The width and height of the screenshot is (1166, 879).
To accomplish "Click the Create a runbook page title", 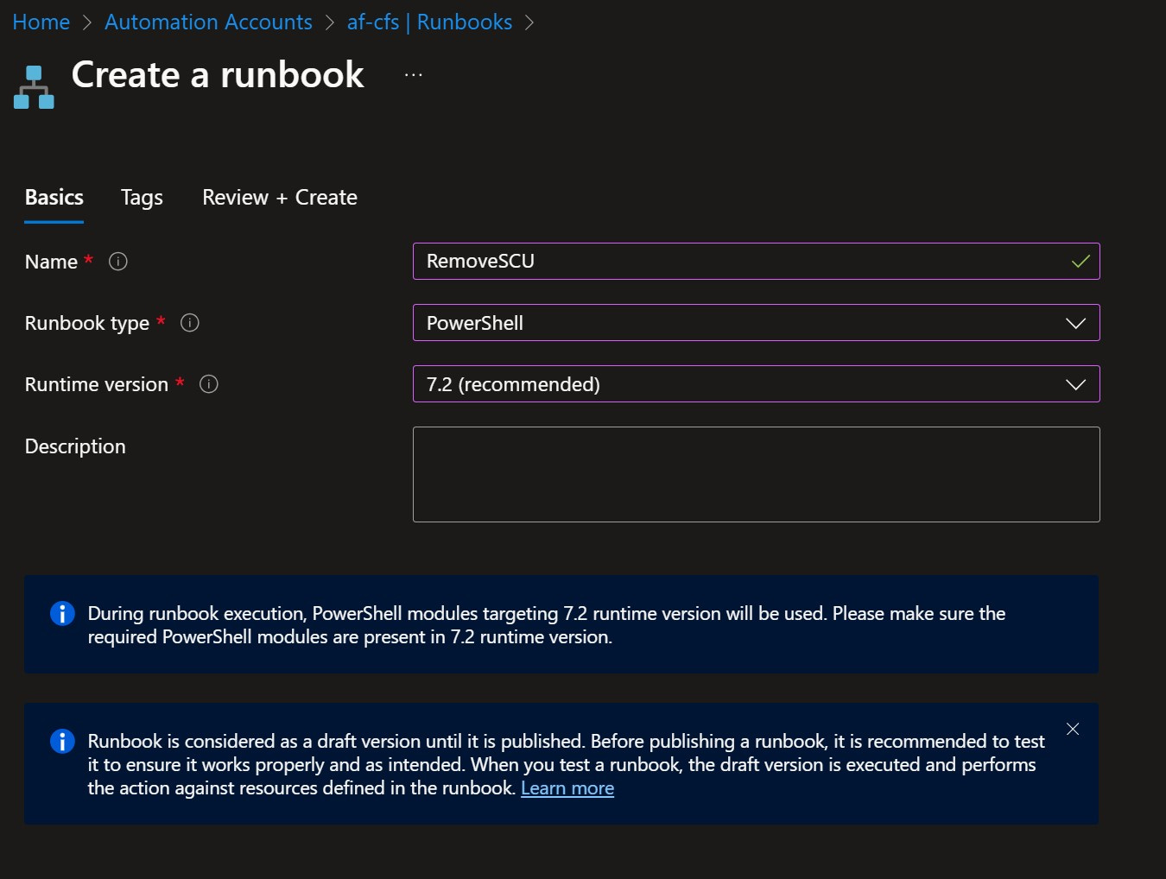I will 218,75.
